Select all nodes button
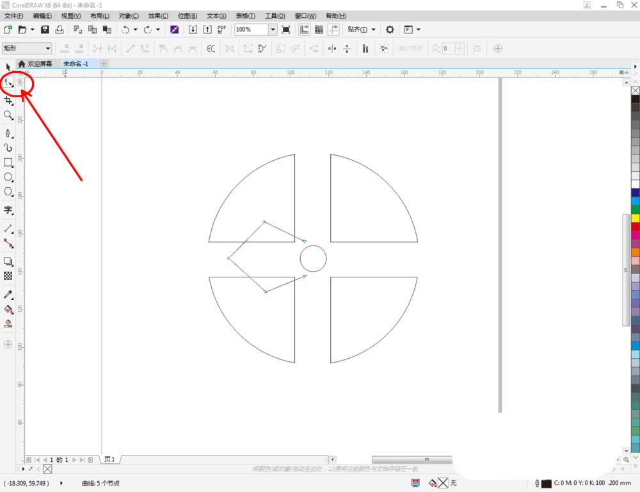This screenshot has width=640, height=492. [383, 49]
